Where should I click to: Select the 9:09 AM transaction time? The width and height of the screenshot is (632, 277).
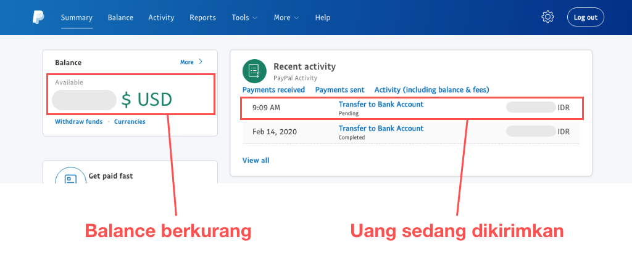tap(266, 108)
